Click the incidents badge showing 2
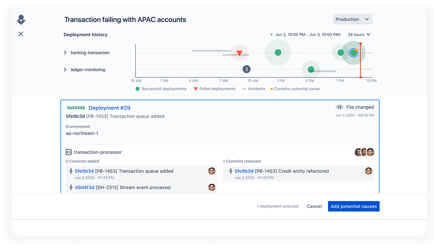Viewport: 439px width, 252px height. pyautogui.click(x=247, y=69)
